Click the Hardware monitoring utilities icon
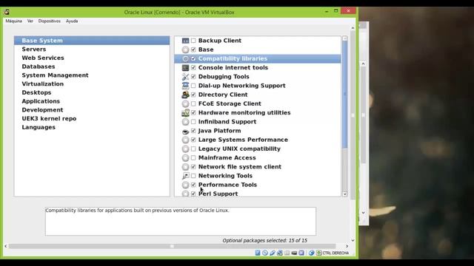The width and height of the screenshot is (474, 266). [185, 113]
